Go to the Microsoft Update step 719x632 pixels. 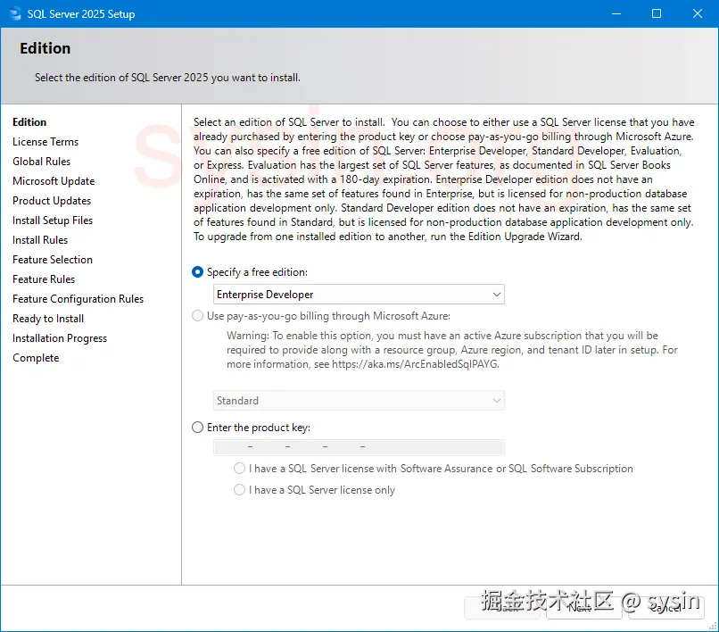click(x=54, y=181)
